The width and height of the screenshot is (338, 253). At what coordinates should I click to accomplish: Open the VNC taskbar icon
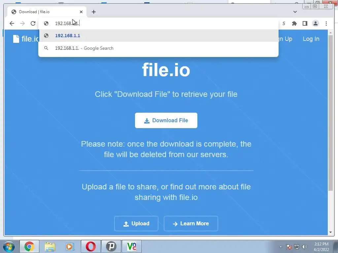point(132,246)
